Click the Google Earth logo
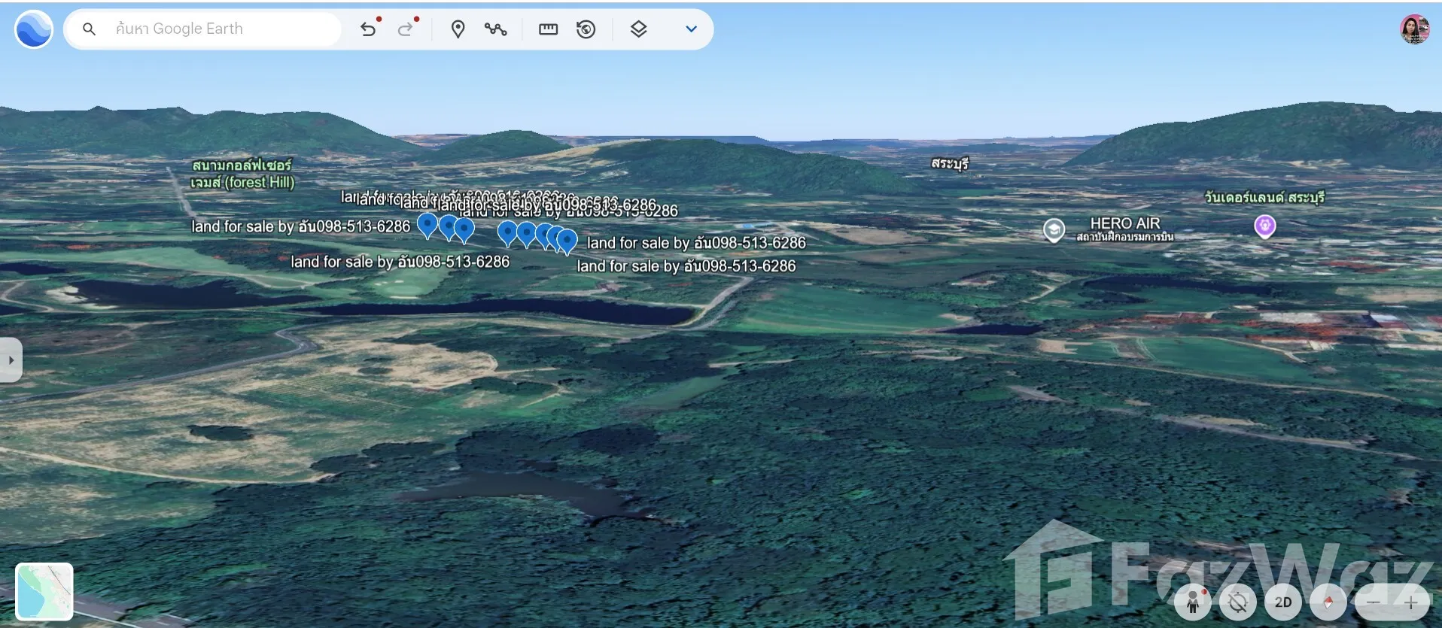Viewport: 1442px width, 628px height. click(x=34, y=29)
